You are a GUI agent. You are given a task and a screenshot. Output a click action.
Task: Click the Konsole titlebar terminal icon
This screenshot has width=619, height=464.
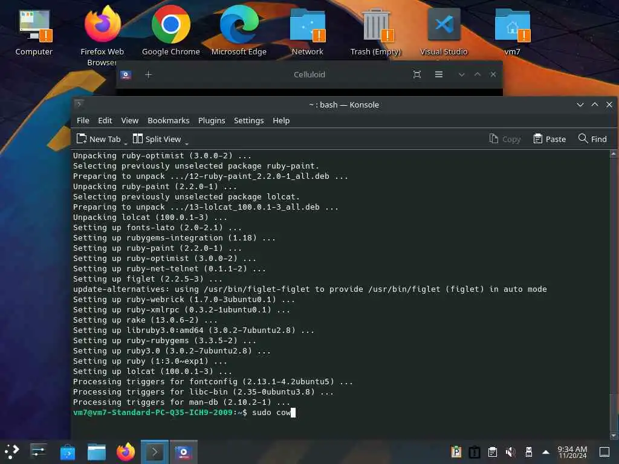pyautogui.click(x=79, y=104)
